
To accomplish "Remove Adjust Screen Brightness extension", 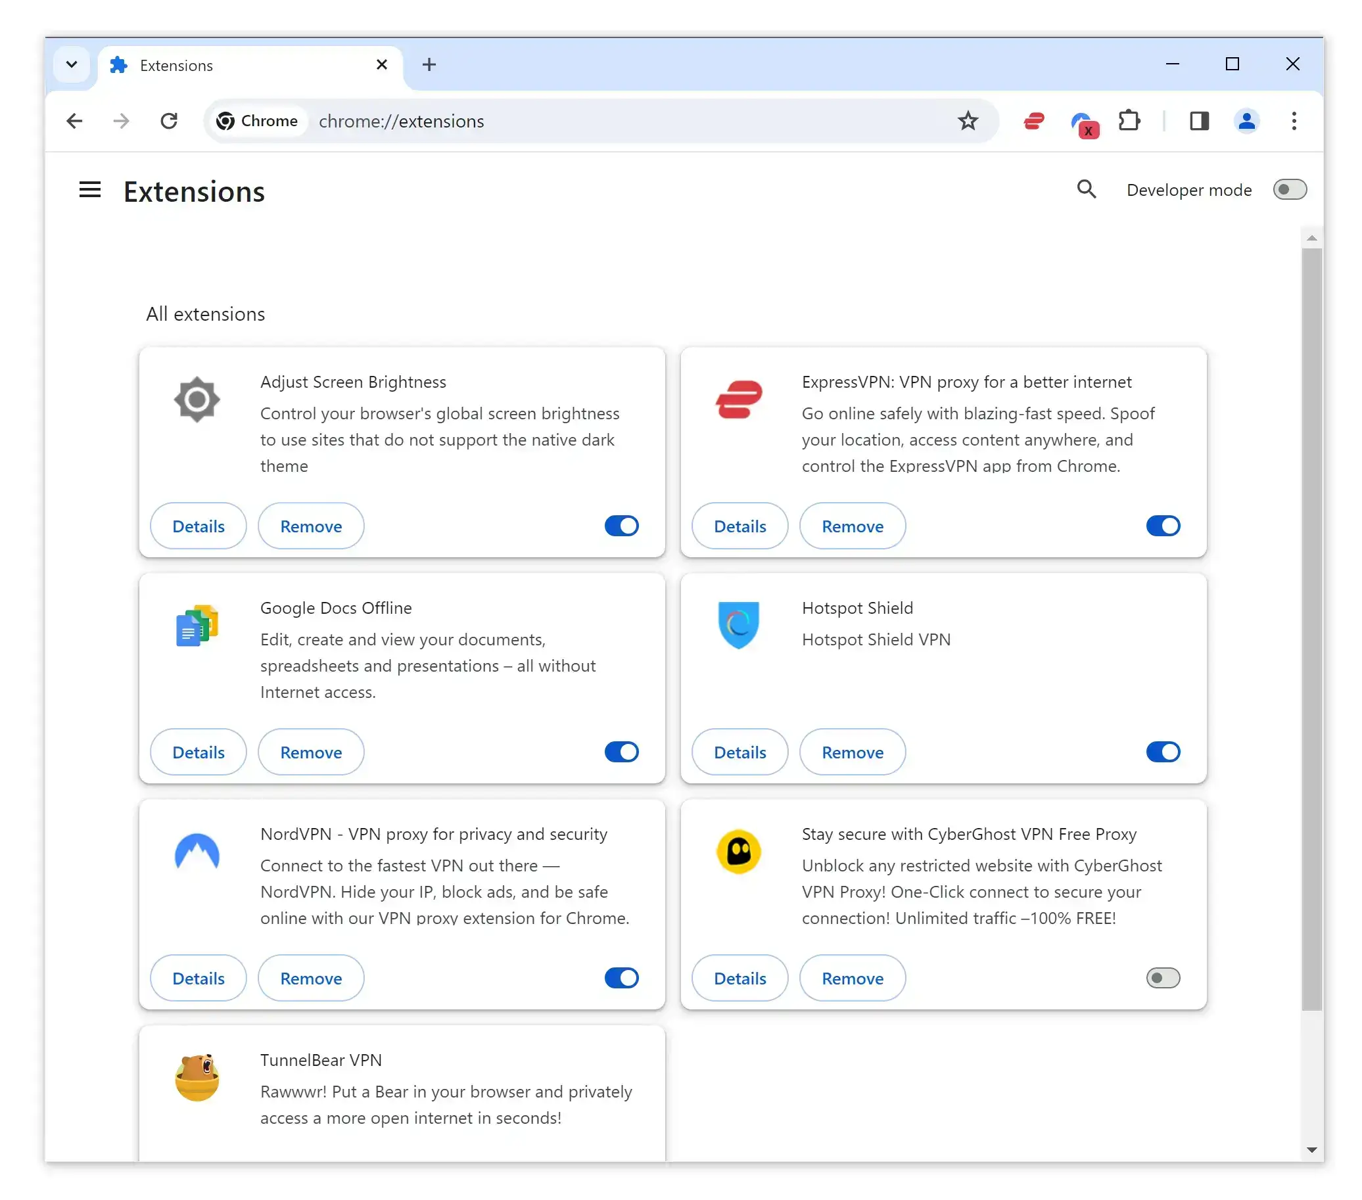I will pyautogui.click(x=311, y=526).
